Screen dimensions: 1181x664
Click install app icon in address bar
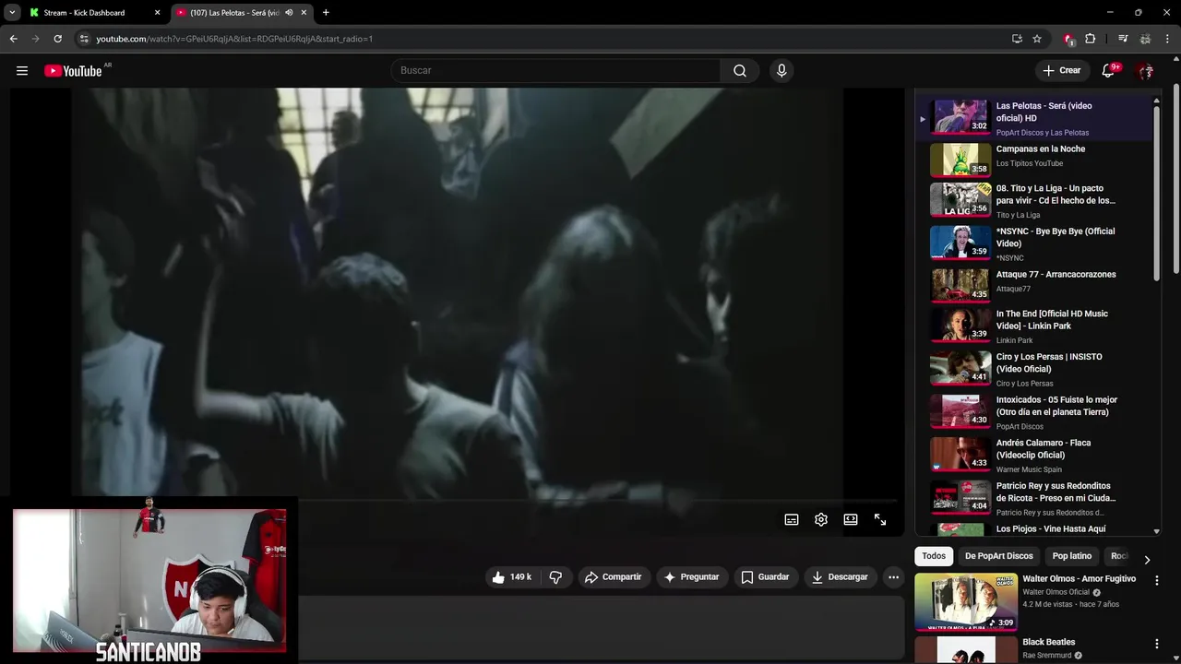pos(1017,39)
